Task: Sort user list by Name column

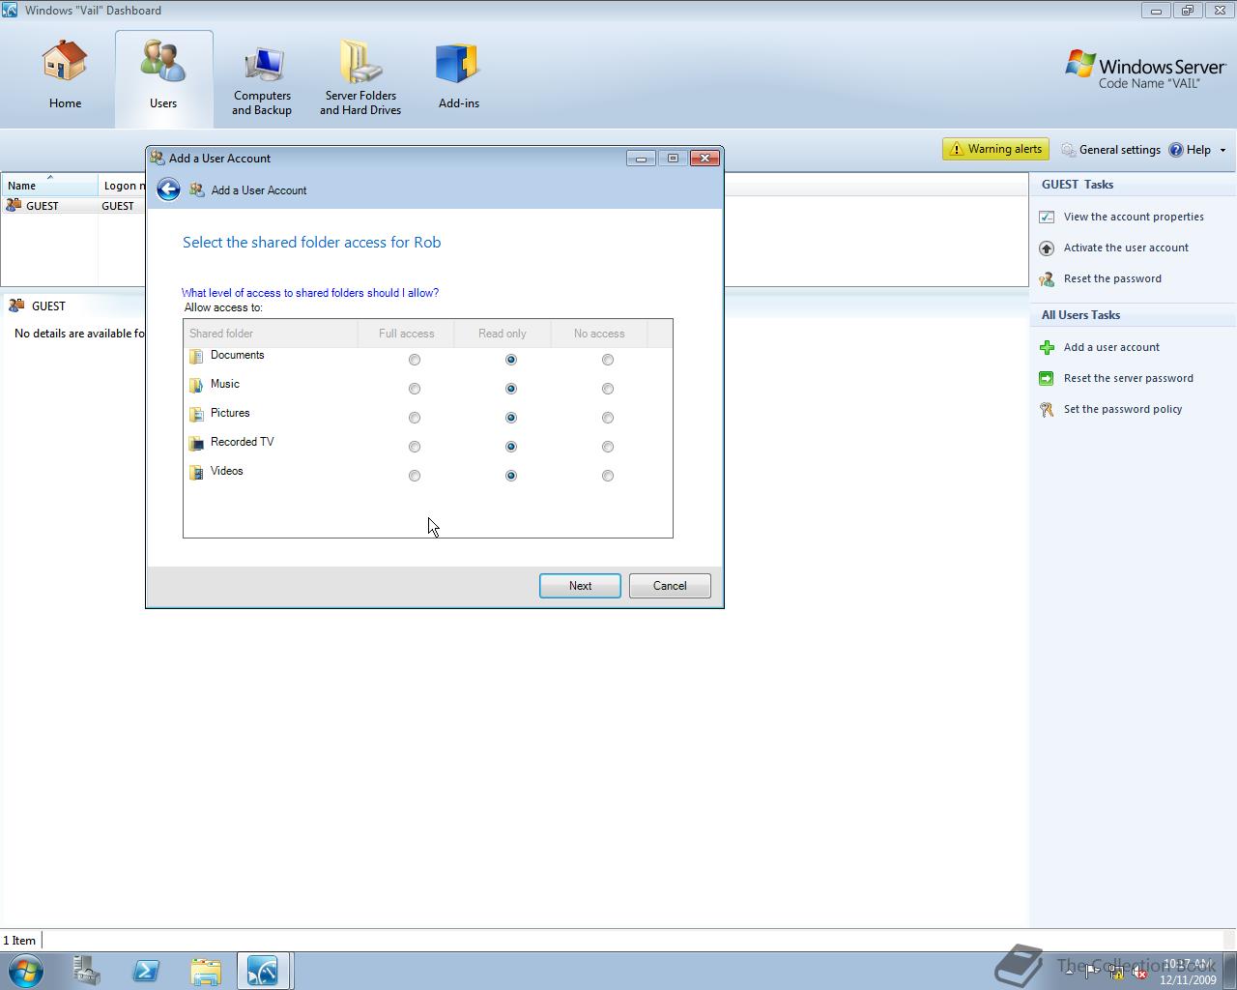Action: point(49,185)
